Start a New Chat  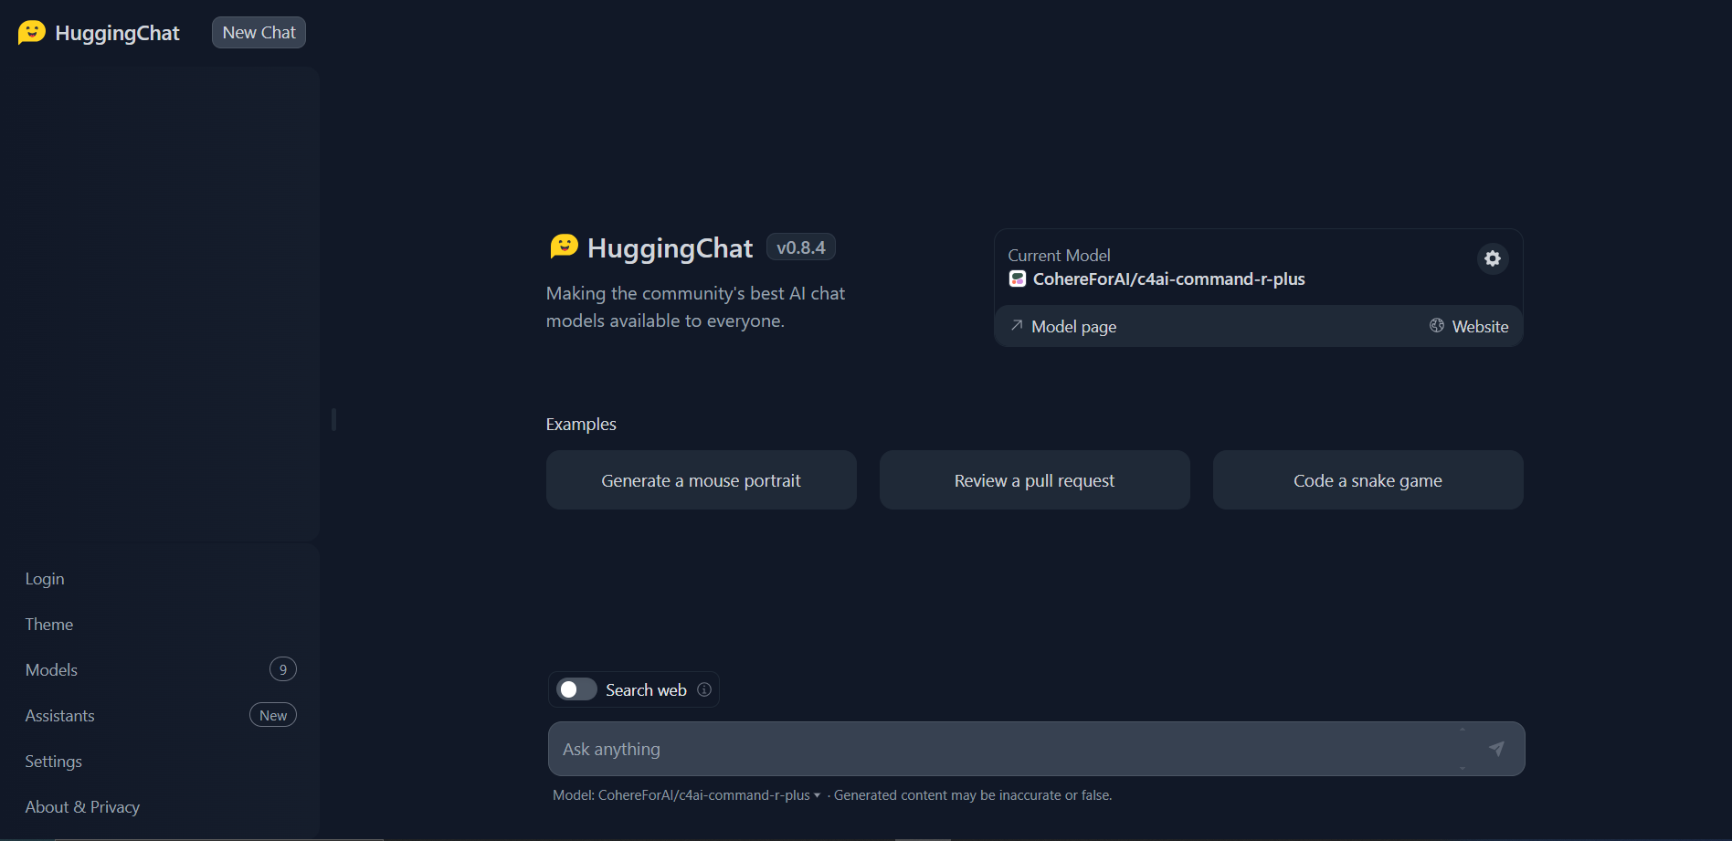coord(258,31)
